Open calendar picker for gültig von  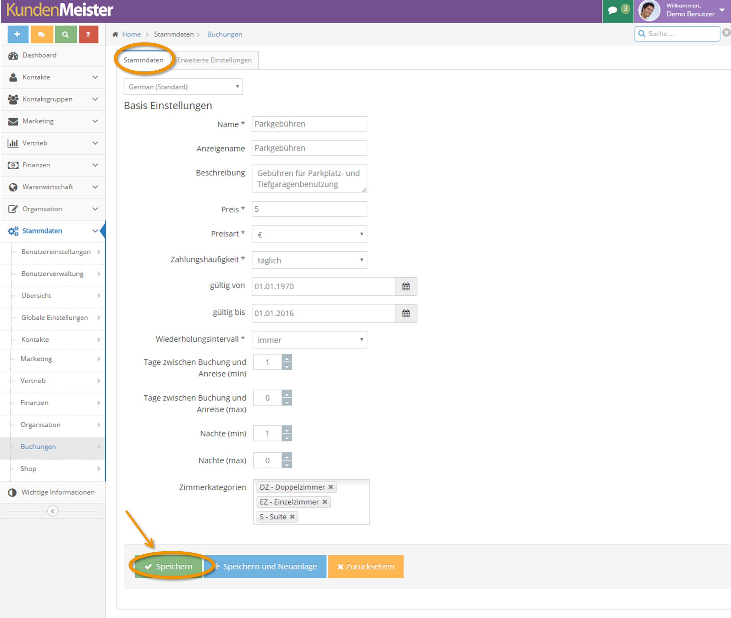(x=406, y=287)
